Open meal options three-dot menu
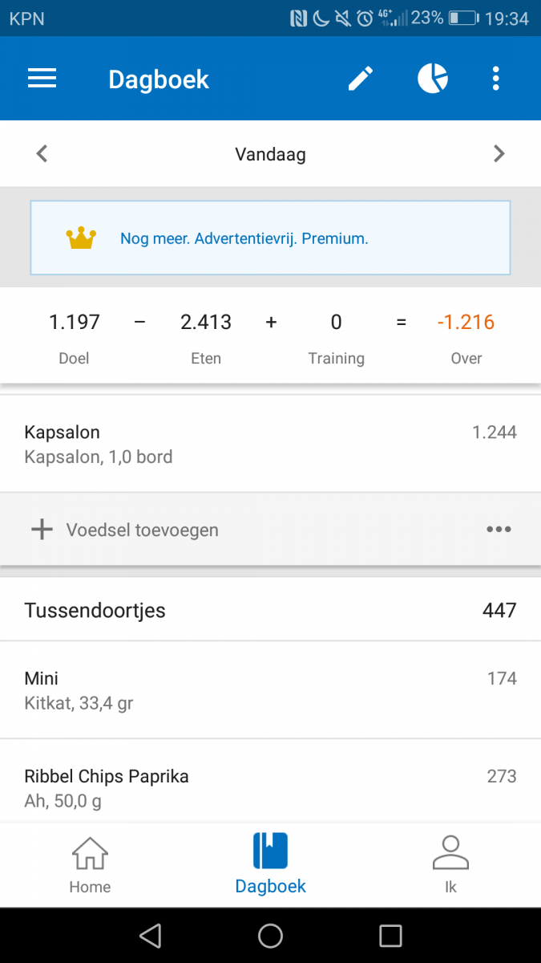Viewport: 541px width, 963px height. click(499, 530)
